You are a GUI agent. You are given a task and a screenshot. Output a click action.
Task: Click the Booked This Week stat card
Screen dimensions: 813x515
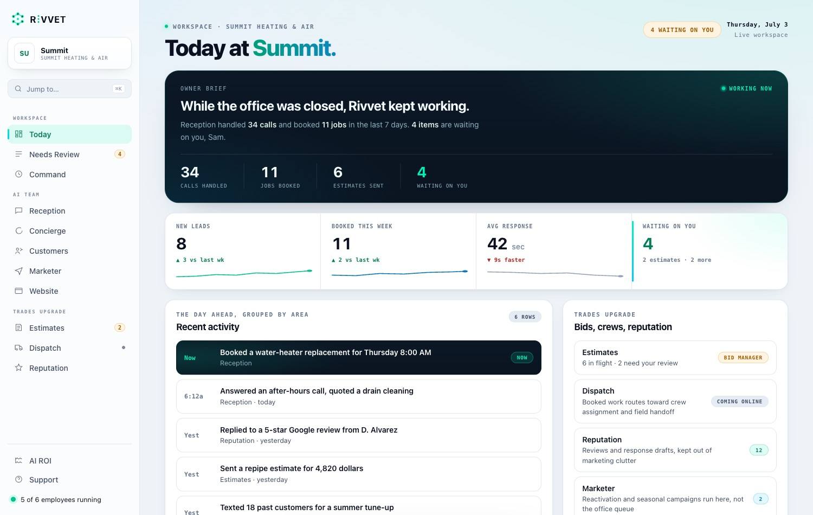point(398,251)
